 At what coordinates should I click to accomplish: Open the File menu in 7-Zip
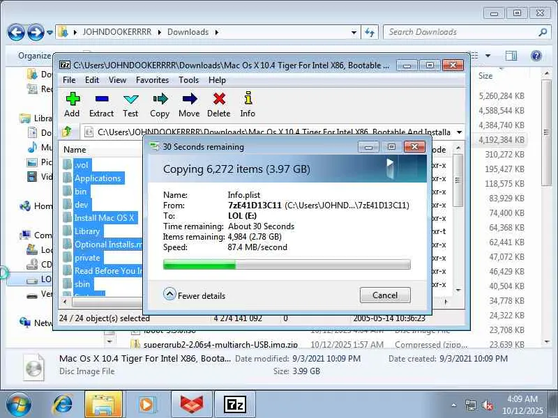pyautogui.click(x=69, y=80)
